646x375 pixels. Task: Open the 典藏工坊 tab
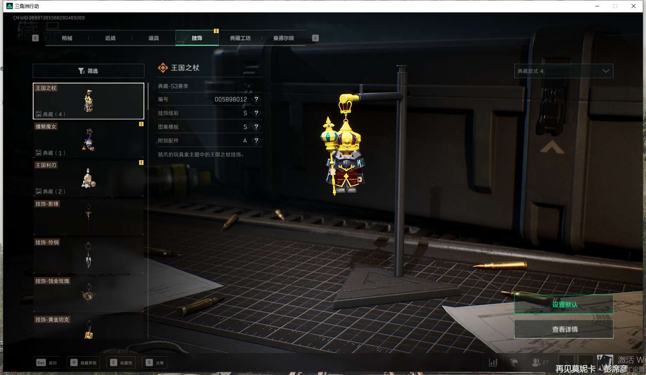pos(240,38)
